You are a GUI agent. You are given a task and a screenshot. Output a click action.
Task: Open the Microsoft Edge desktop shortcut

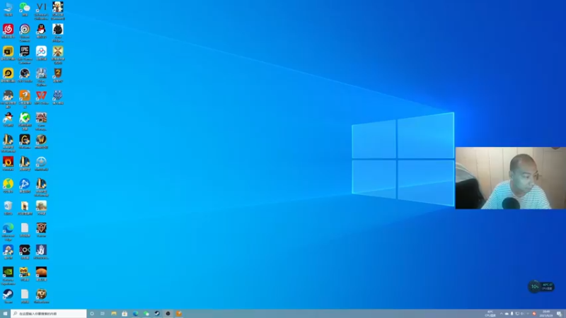[x=8, y=232]
